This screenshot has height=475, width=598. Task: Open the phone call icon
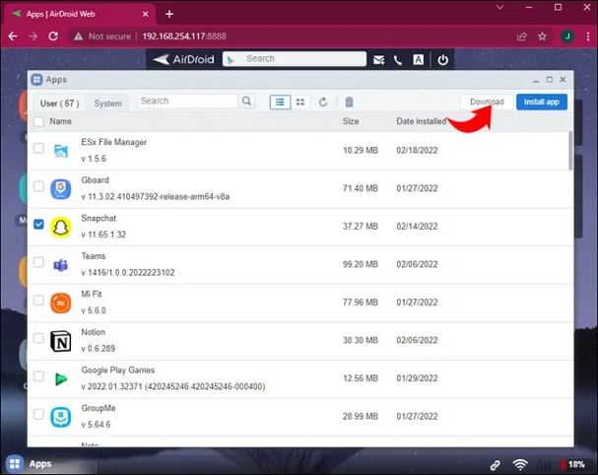point(398,60)
